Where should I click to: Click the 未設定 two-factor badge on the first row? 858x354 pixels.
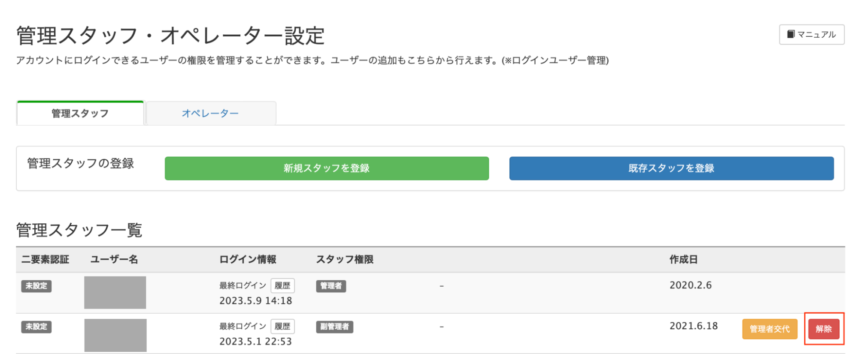[x=36, y=286]
